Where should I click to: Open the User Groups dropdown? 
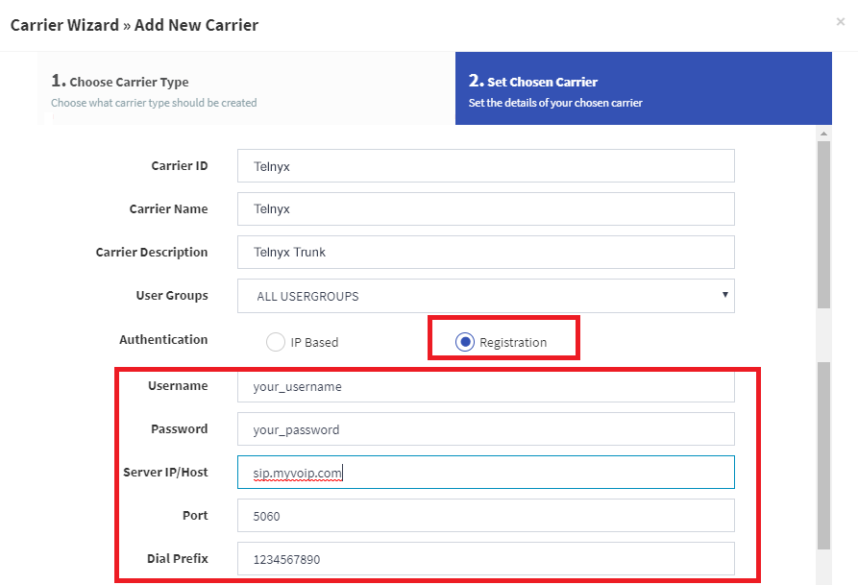click(x=486, y=296)
